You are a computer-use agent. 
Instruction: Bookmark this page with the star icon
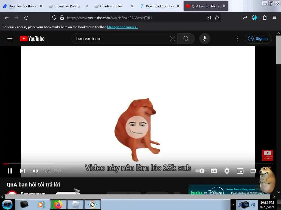click(217, 17)
